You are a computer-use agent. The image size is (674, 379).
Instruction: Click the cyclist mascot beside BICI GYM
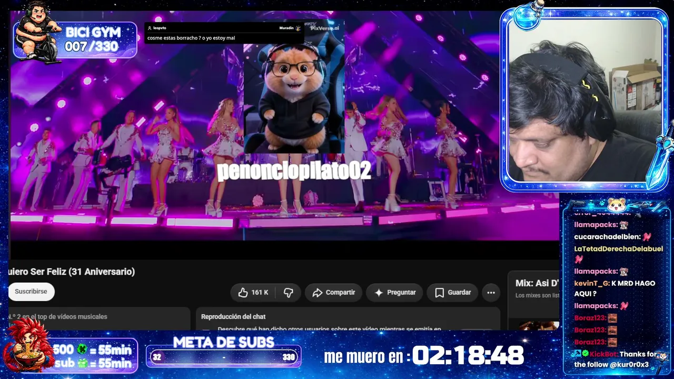tap(38, 33)
